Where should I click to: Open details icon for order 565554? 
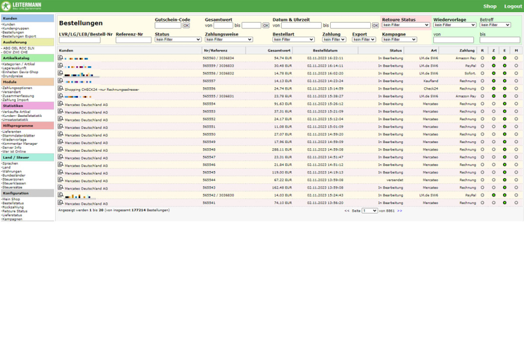pos(61,103)
